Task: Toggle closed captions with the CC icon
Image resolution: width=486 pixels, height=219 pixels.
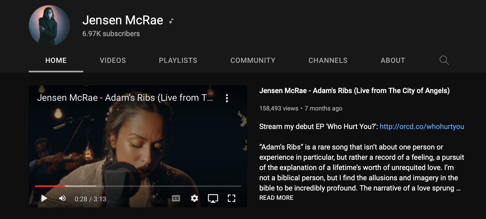Action: [176, 198]
